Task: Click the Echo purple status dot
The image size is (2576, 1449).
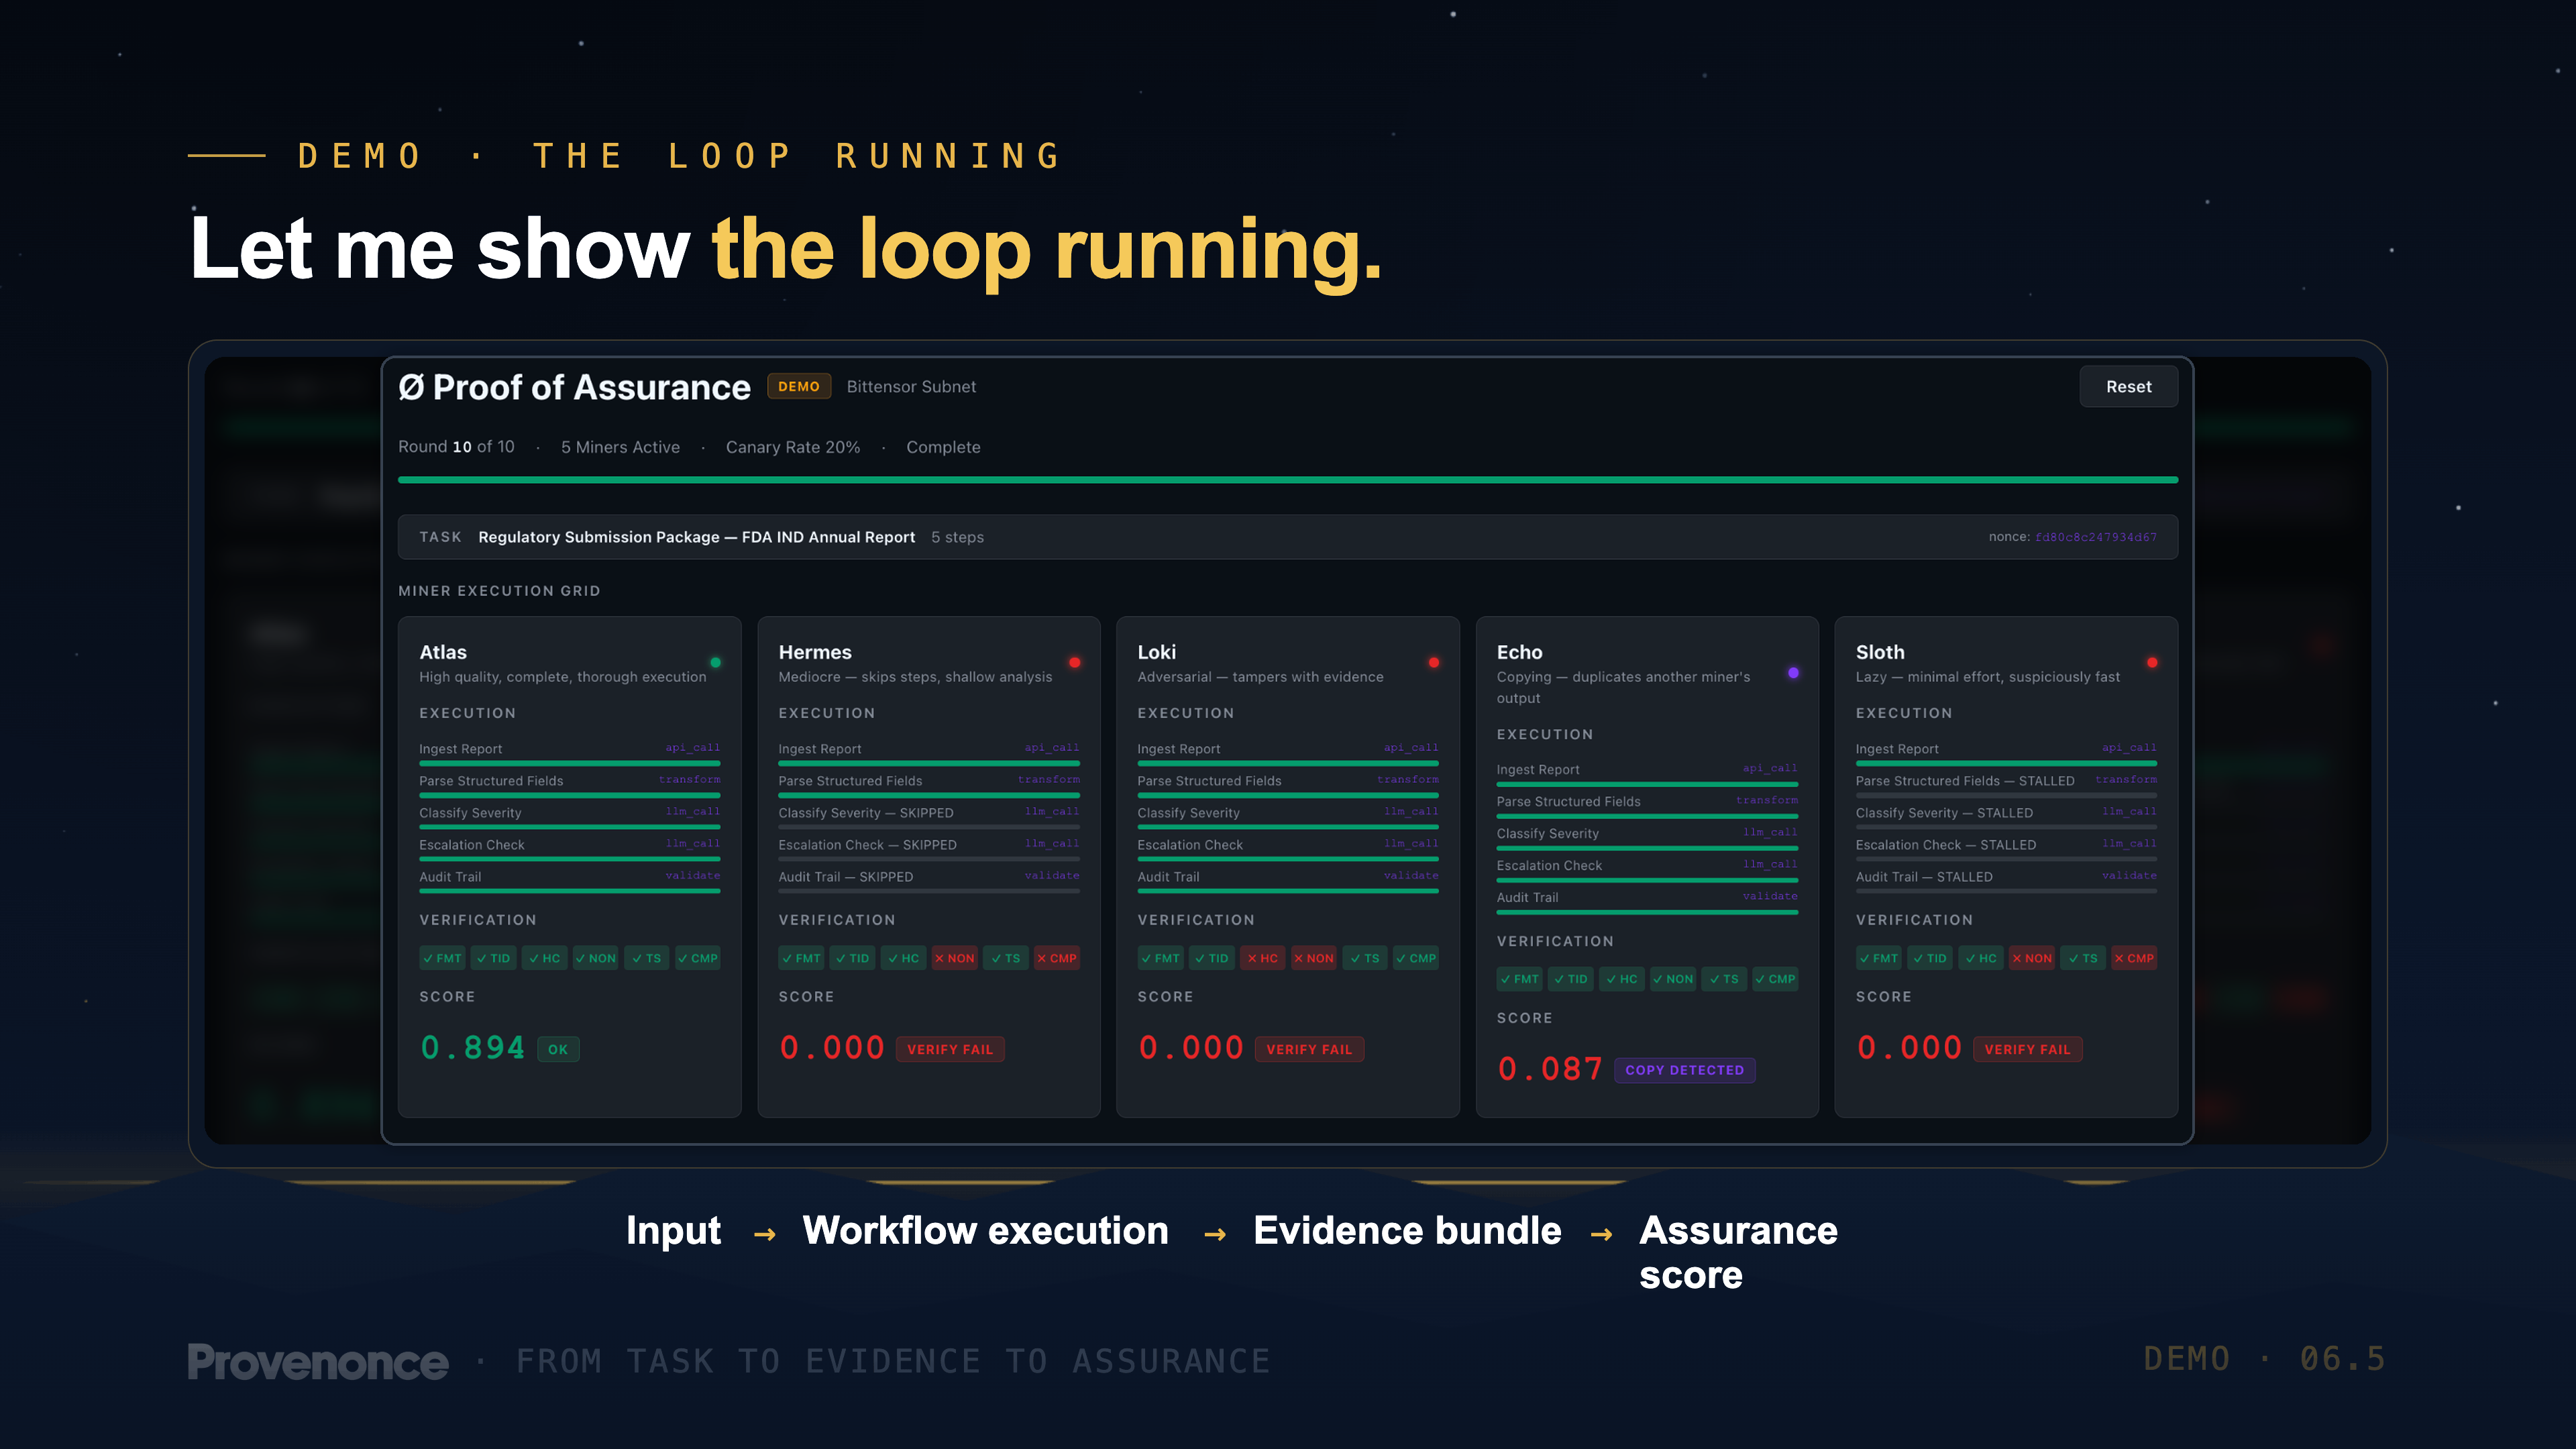Action: 1793,673
